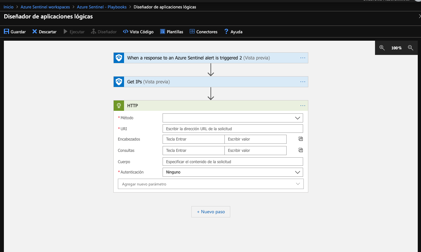Image resolution: width=421 pixels, height=252 pixels.
Task: Zoom in on the designer canvas
Action: click(382, 48)
